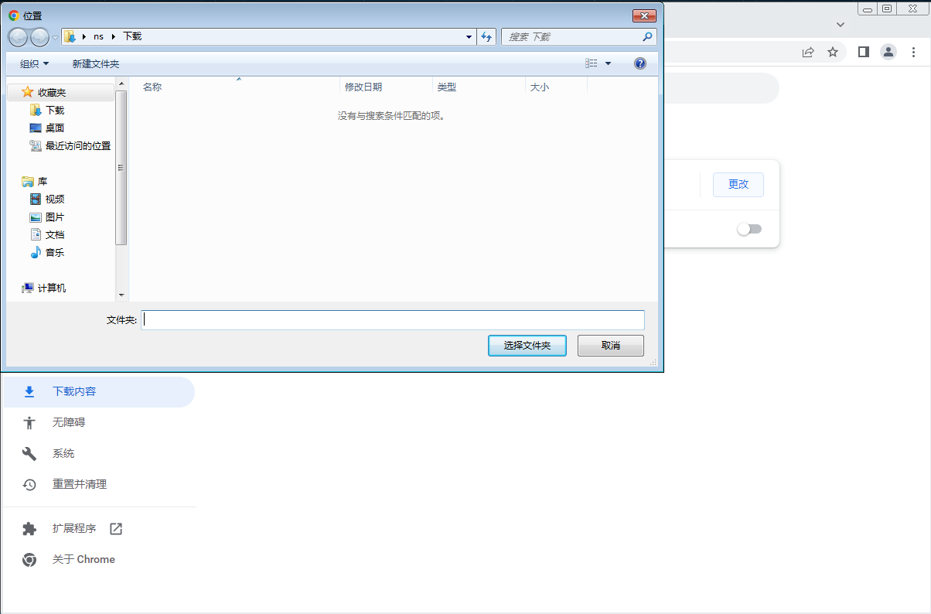Select the 文档 library

[55, 234]
